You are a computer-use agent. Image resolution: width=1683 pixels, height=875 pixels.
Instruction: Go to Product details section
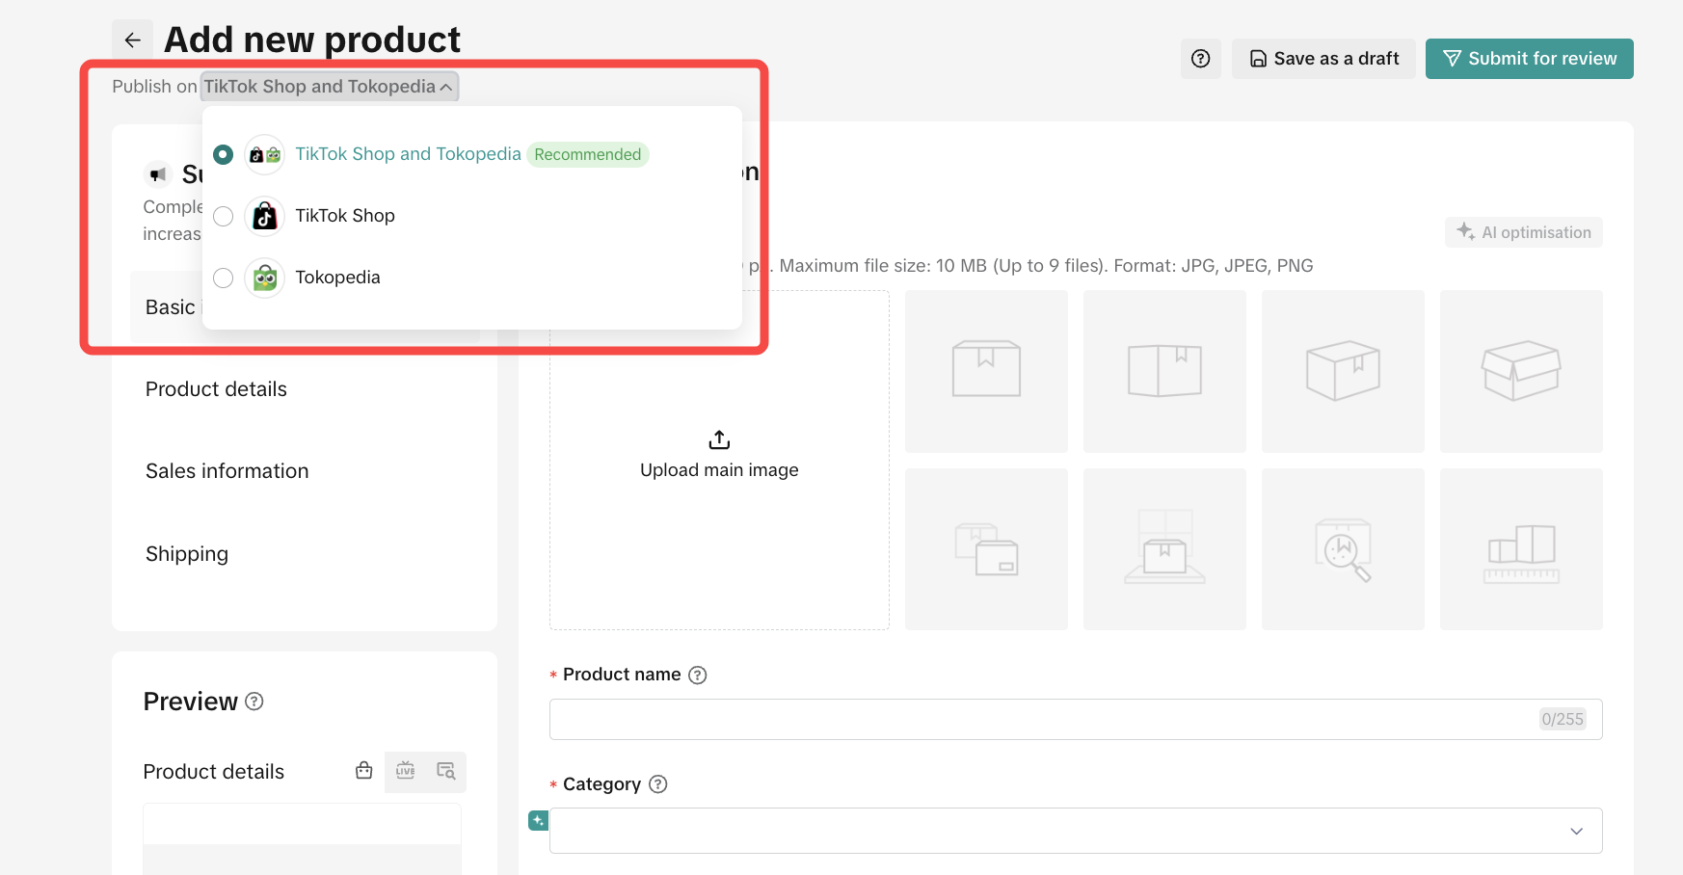(216, 389)
